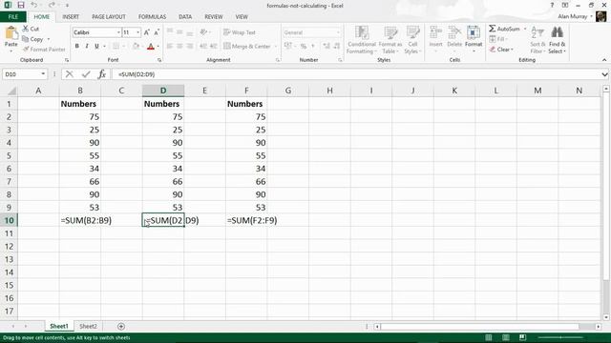
Task: Collapse the ribbon with the caret
Action: pos(604,60)
